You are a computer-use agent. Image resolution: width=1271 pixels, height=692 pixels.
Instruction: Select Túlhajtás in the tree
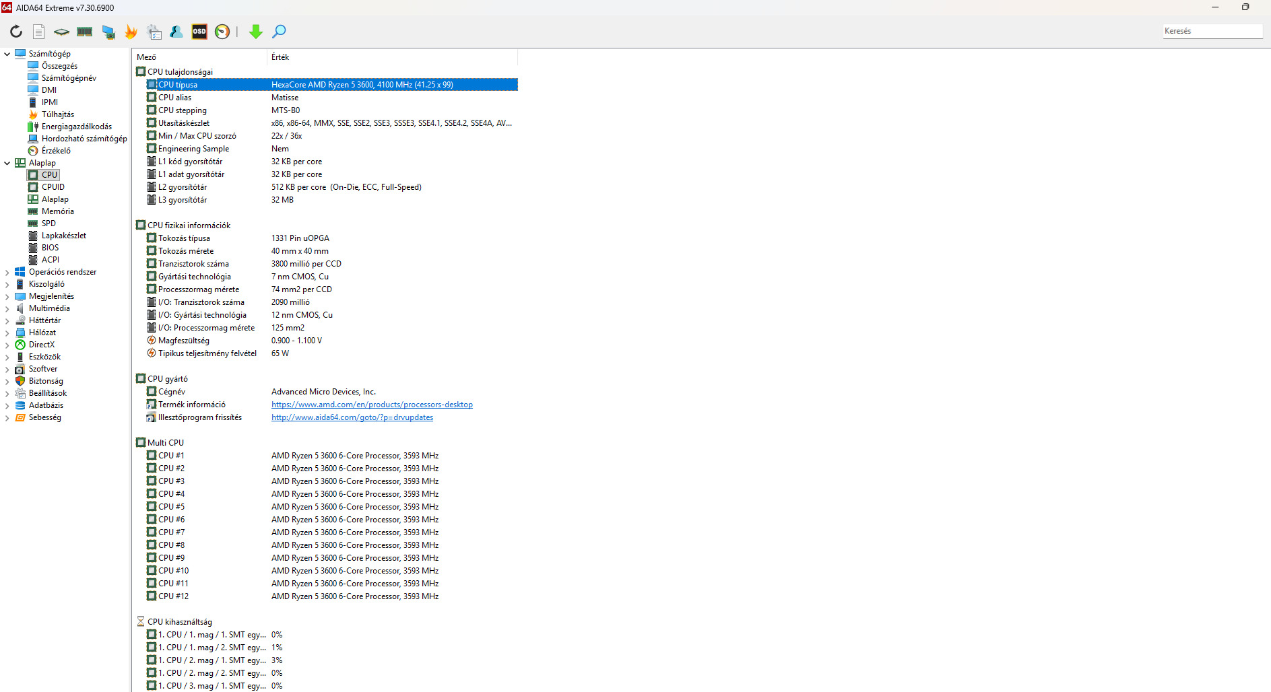click(58, 114)
